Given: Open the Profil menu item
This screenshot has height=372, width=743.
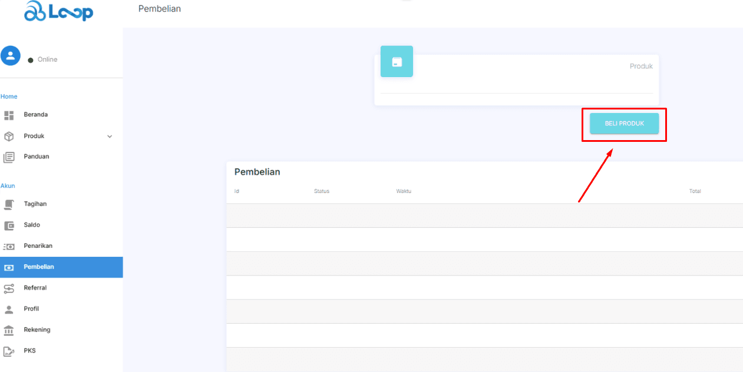Looking at the screenshot, I should [x=31, y=309].
